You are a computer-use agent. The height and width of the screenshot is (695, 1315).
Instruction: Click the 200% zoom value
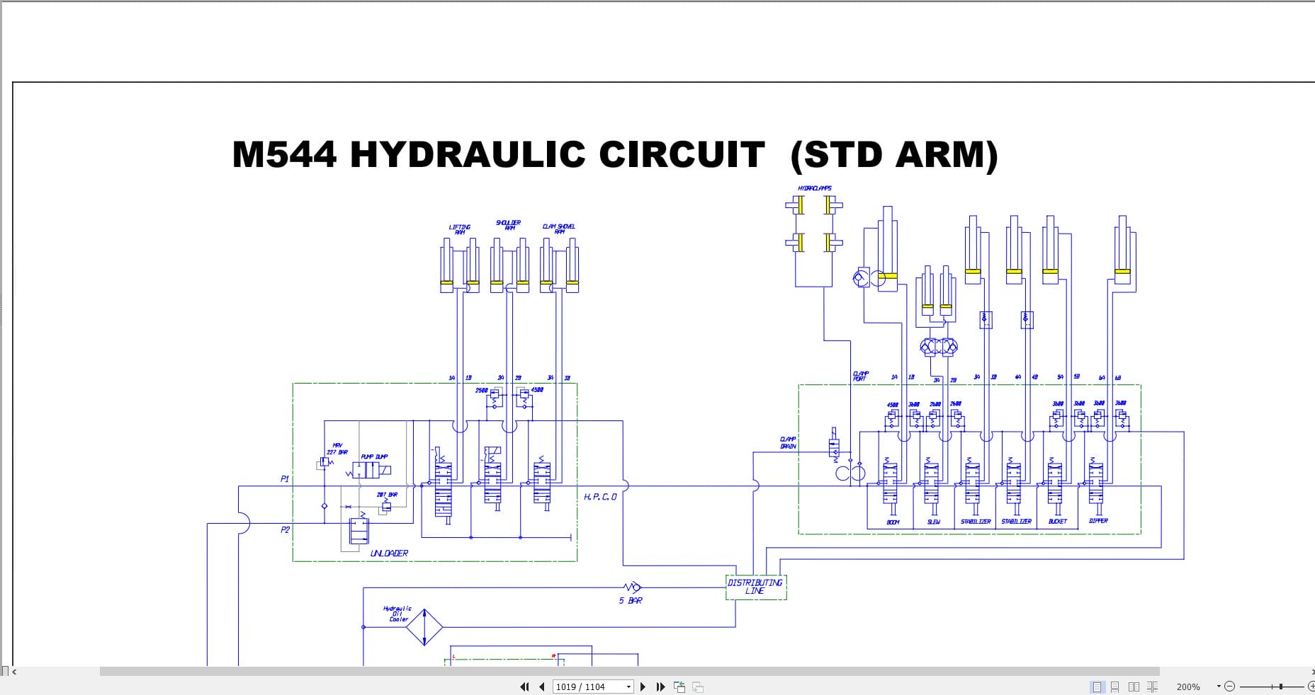(x=1188, y=687)
